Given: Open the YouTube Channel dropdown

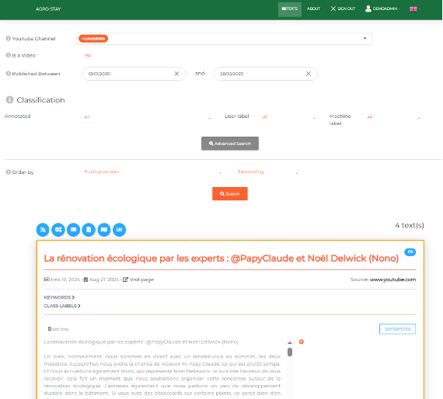Looking at the screenshot, I should [224, 39].
